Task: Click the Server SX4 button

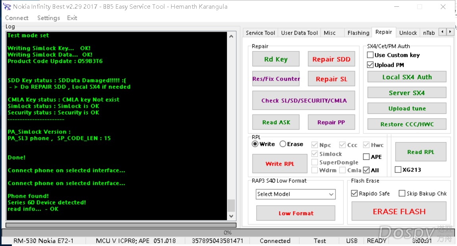Action: coord(407,93)
